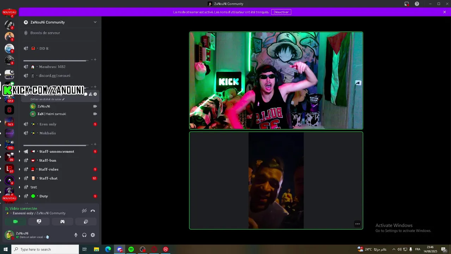This screenshot has height=254, width=451.
Task: Click the top NOUVEAU unread indicator
Action: pyautogui.click(x=10, y=12)
